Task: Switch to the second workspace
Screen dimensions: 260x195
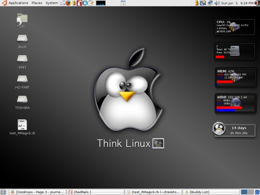Action: pyautogui.click(x=251, y=192)
